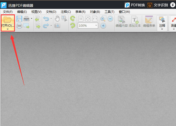Go to next page document icon
Screen dimensions: 176x126
pyautogui.click(x=37, y=26)
